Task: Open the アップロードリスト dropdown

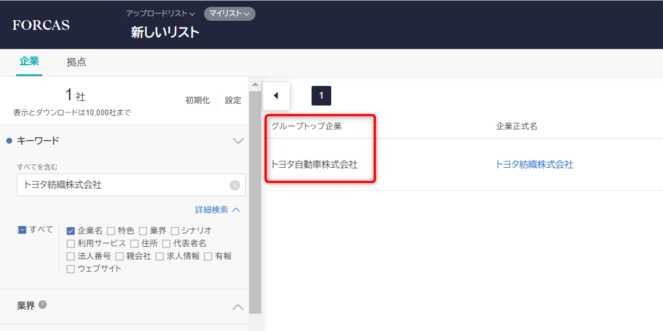Action: [x=161, y=13]
